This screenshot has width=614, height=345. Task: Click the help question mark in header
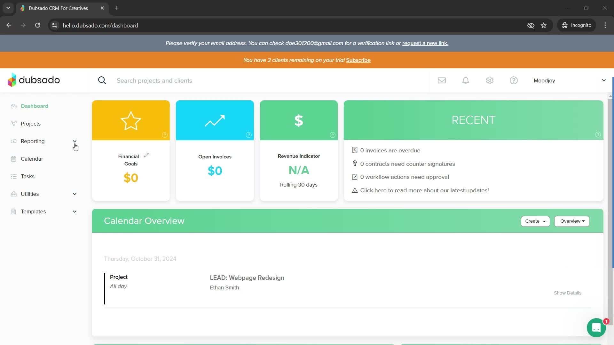(514, 80)
